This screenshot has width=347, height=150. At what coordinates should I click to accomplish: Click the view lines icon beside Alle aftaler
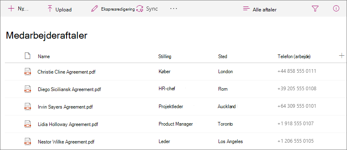246,9
